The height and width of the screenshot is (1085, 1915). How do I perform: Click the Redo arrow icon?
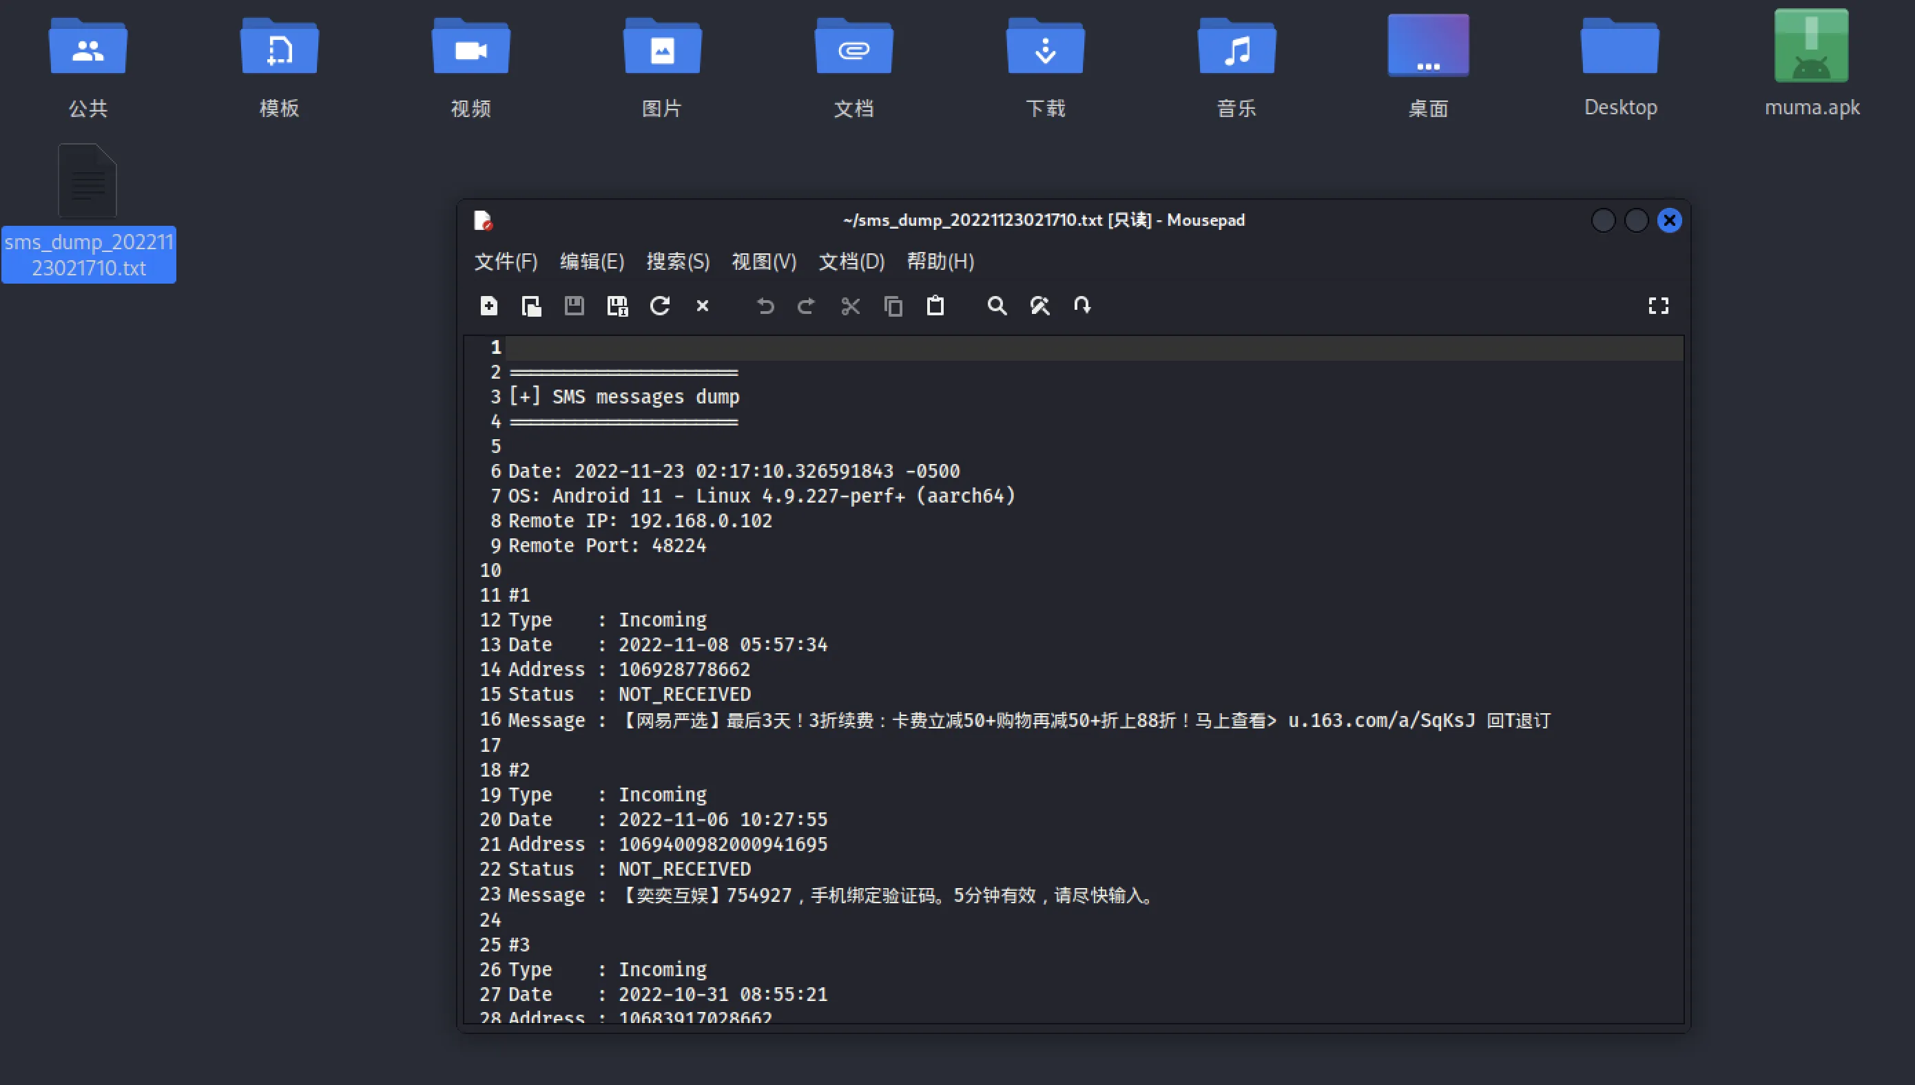(807, 306)
